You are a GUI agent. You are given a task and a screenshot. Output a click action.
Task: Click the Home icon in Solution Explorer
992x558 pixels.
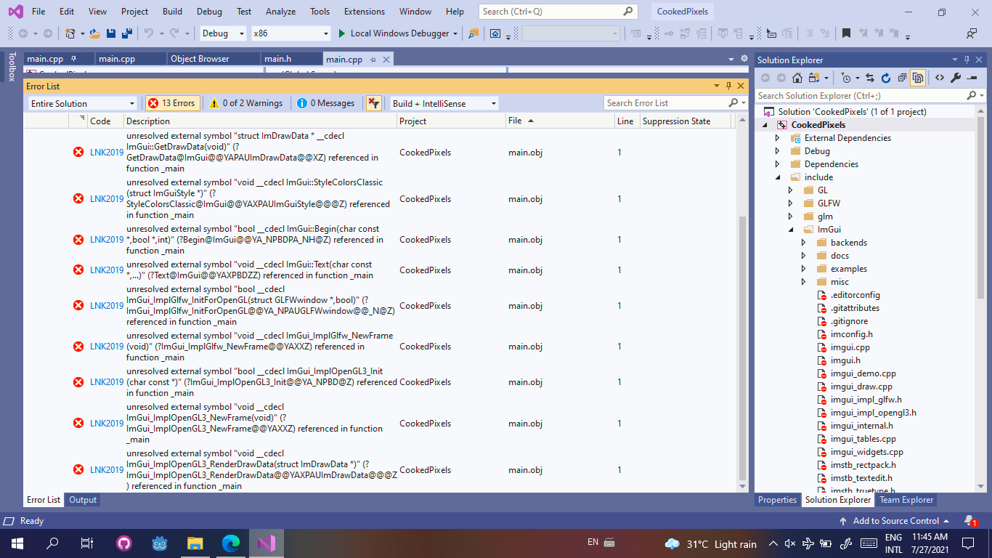(797, 79)
